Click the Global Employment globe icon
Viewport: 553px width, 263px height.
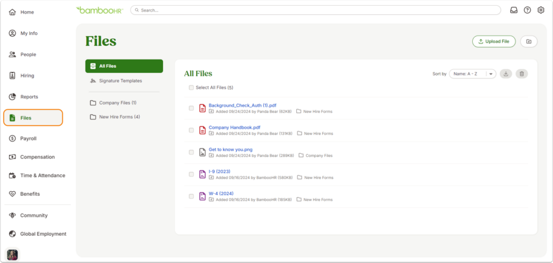pos(12,234)
